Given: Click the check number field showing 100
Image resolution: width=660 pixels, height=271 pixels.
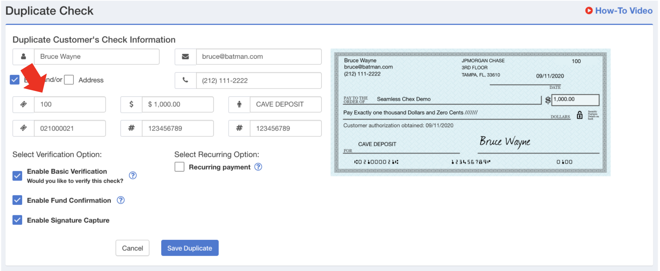Looking at the screenshot, I should click(70, 104).
